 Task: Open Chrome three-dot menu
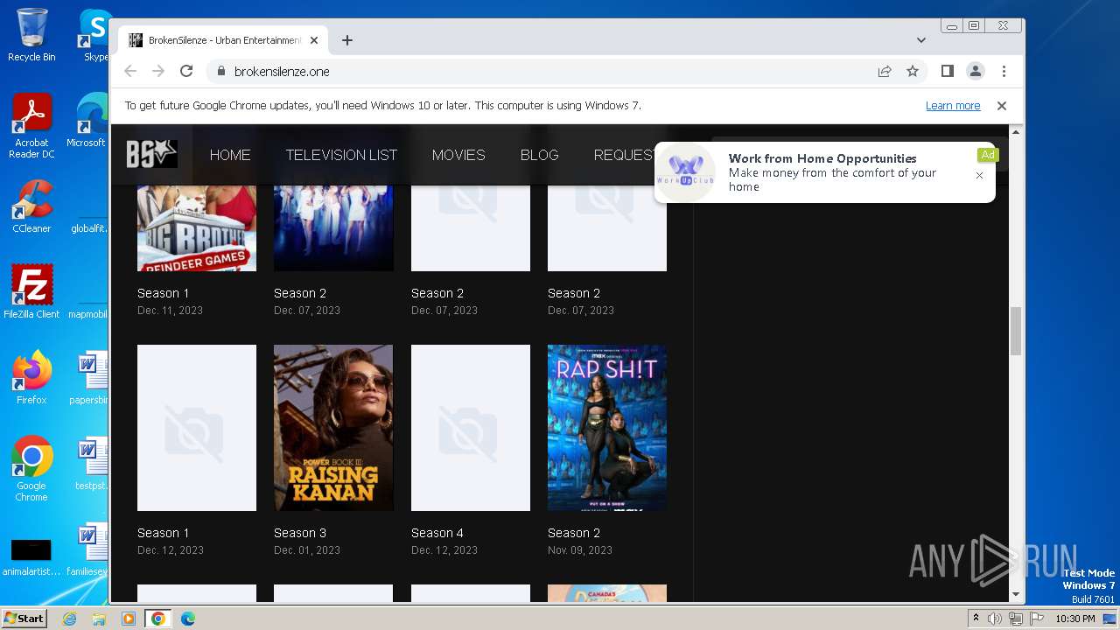[x=1004, y=71]
